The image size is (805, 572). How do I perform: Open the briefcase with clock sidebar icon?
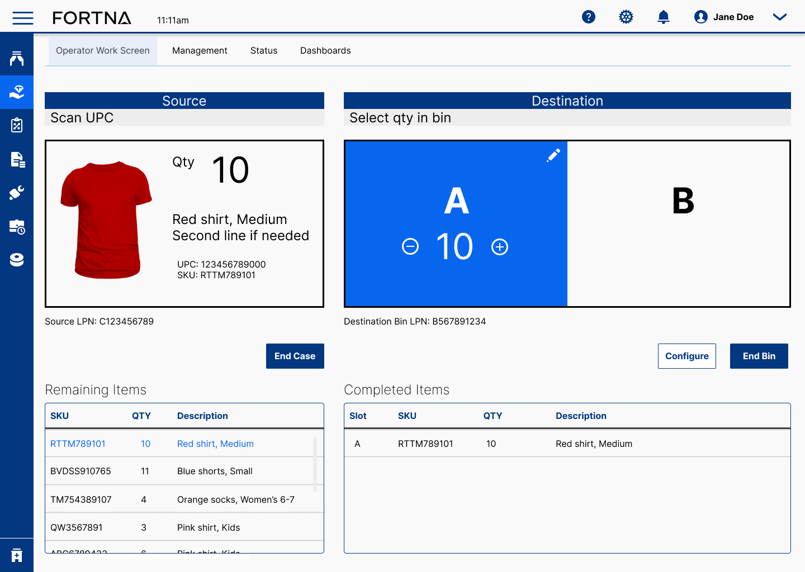pyautogui.click(x=17, y=227)
